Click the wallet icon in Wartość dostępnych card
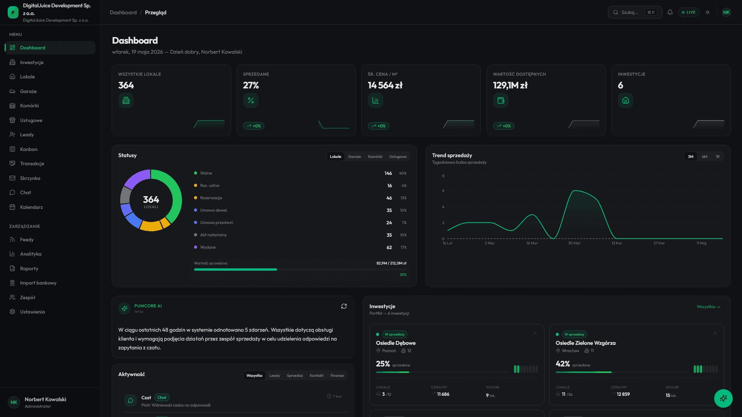742x417 pixels. pyautogui.click(x=501, y=100)
